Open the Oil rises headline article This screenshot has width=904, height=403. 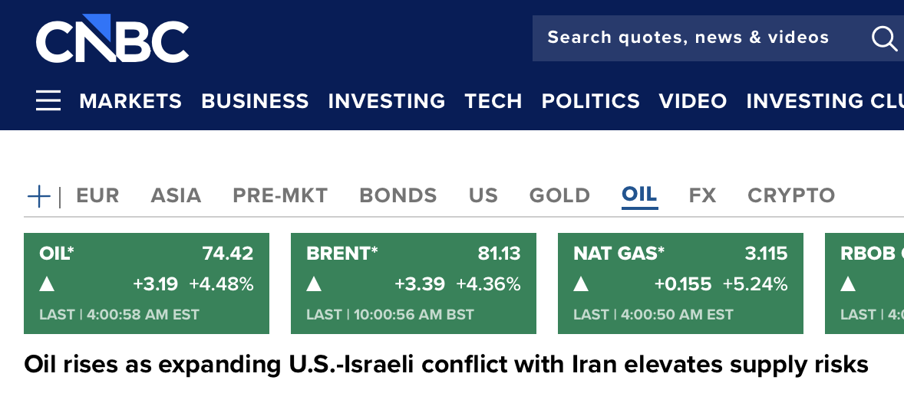(446, 365)
